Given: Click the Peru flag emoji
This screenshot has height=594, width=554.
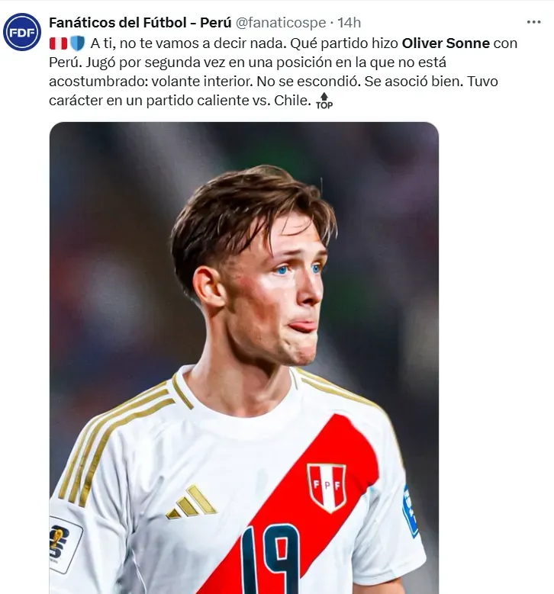Looking at the screenshot, I should pos(58,43).
